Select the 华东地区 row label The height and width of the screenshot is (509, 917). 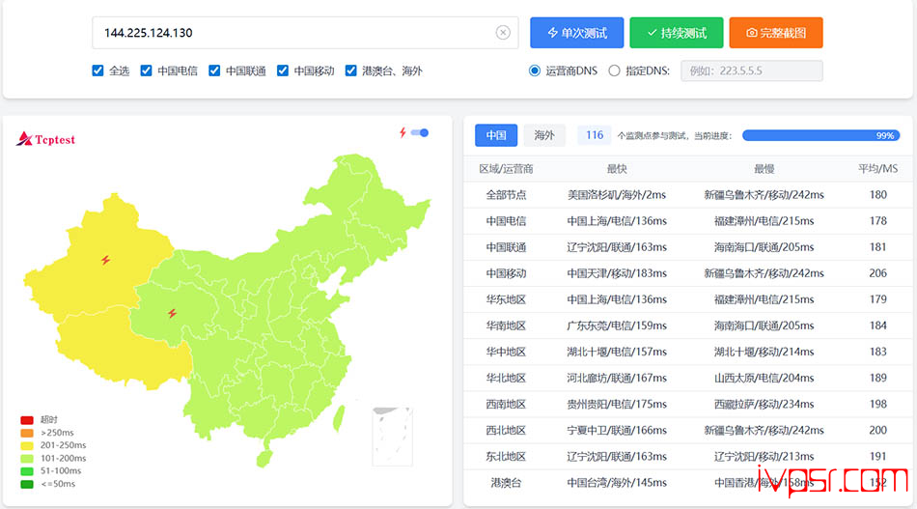[x=506, y=299]
